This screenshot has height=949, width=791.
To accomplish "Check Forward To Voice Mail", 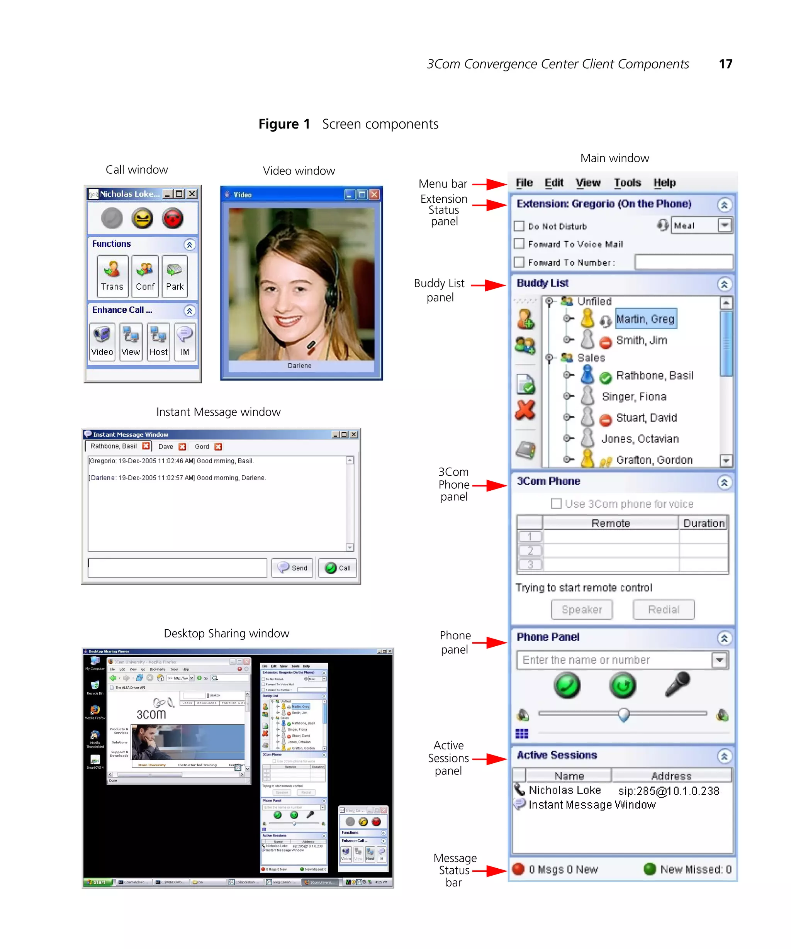I will pos(519,244).
